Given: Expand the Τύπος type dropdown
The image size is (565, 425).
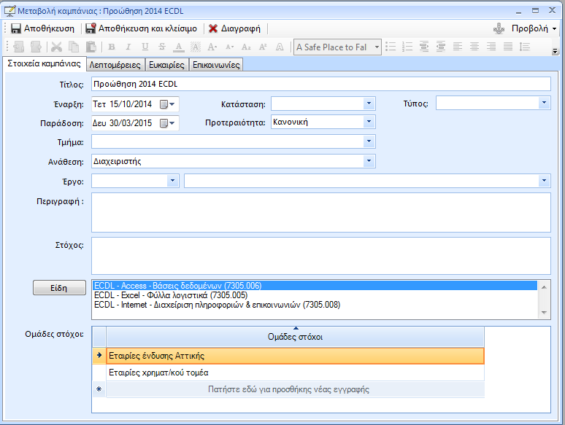Looking at the screenshot, I should [x=544, y=104].
